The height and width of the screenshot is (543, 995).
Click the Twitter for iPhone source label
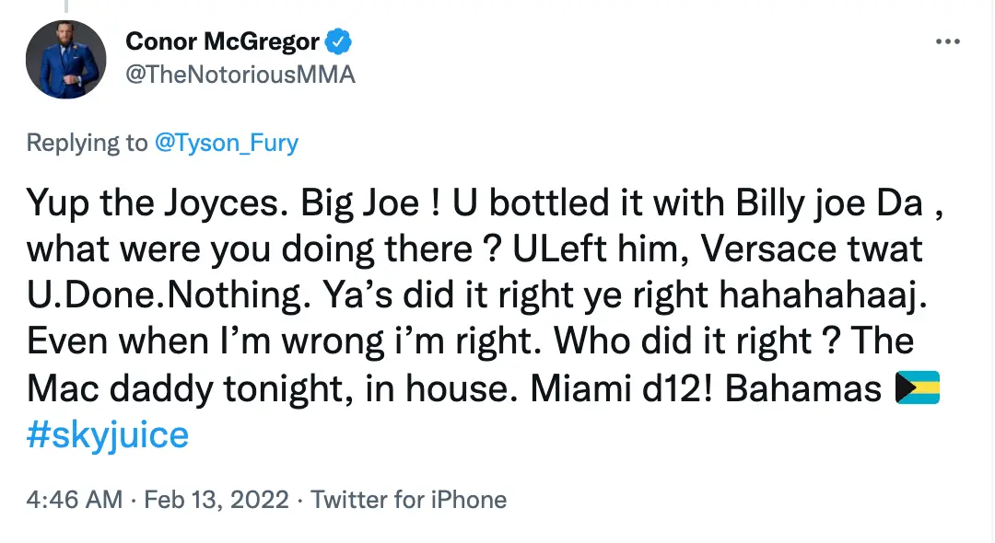coord(409,499)
